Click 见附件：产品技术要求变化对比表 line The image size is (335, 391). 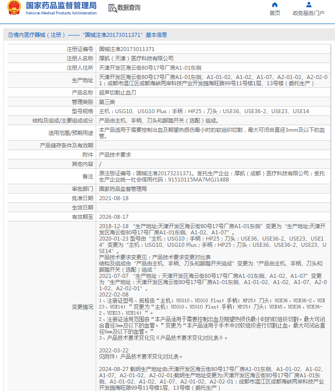140,356
